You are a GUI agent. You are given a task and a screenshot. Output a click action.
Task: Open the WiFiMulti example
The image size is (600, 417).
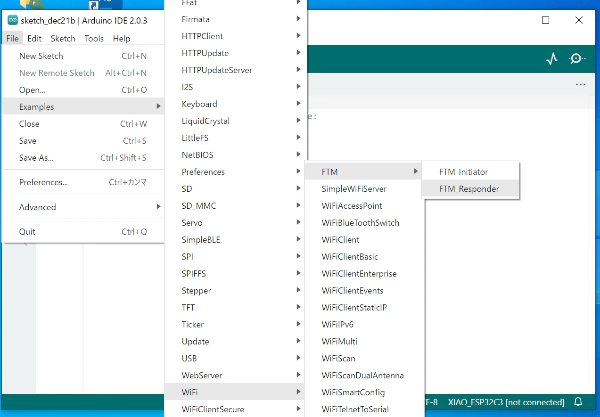(364, 342)
